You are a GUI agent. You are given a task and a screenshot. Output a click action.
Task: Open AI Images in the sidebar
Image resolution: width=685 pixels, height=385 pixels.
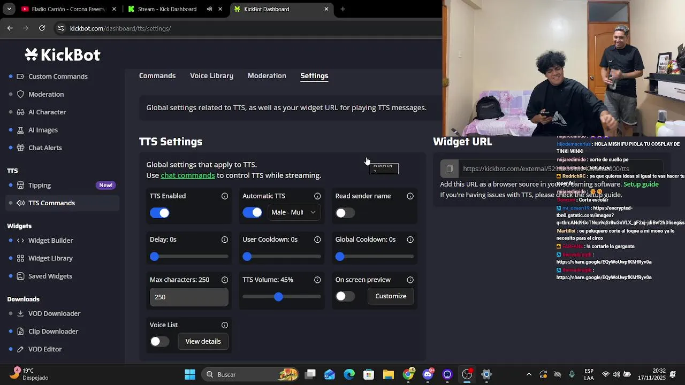43,130
